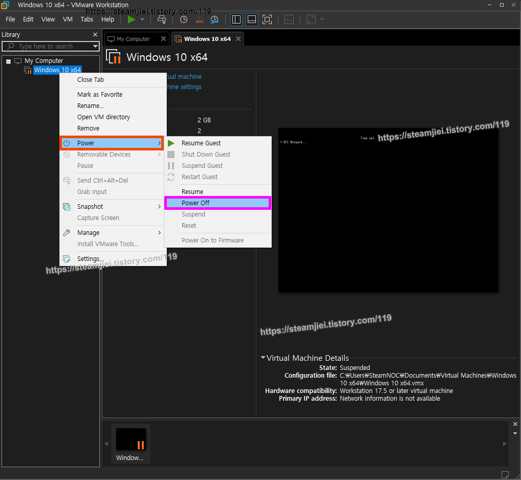The height and width of the screenshot is (480, 521).
Task: Open the Edit menu
Action: click(x=28, y=19)
